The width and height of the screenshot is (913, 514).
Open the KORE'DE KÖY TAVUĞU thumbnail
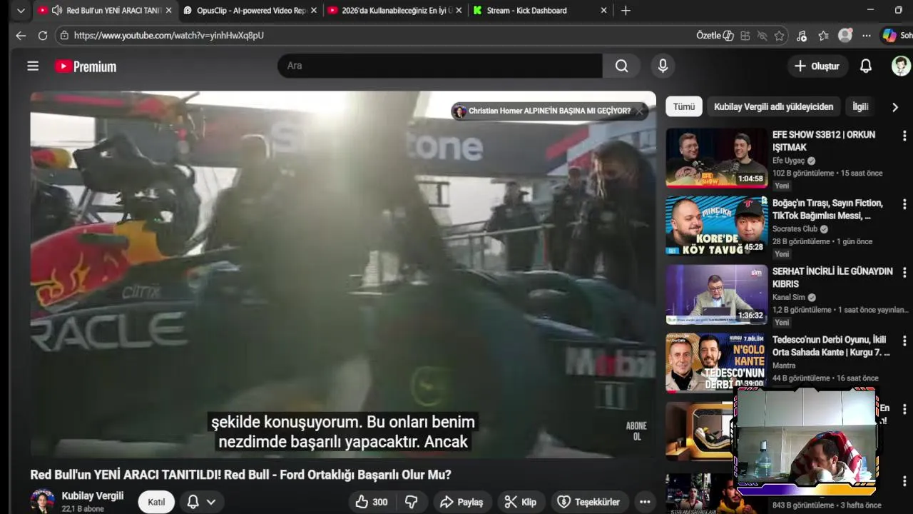[x=716, y=226]
